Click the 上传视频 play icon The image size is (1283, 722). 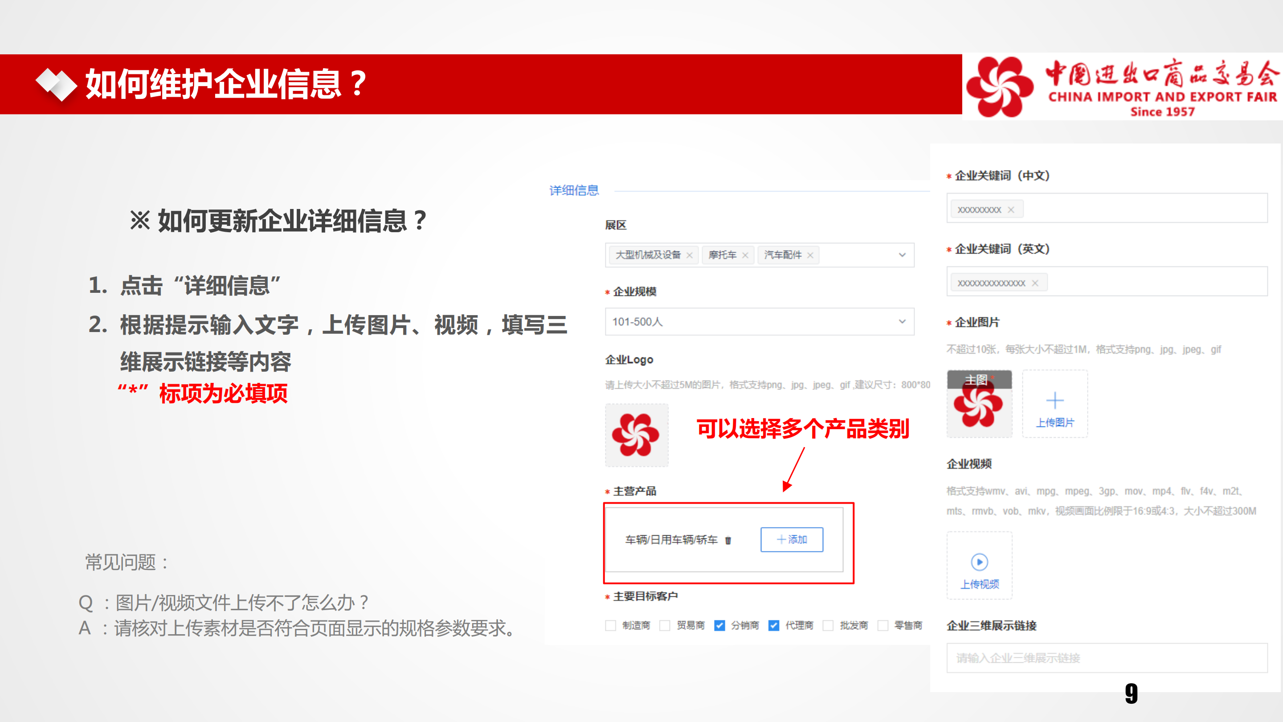979,562
